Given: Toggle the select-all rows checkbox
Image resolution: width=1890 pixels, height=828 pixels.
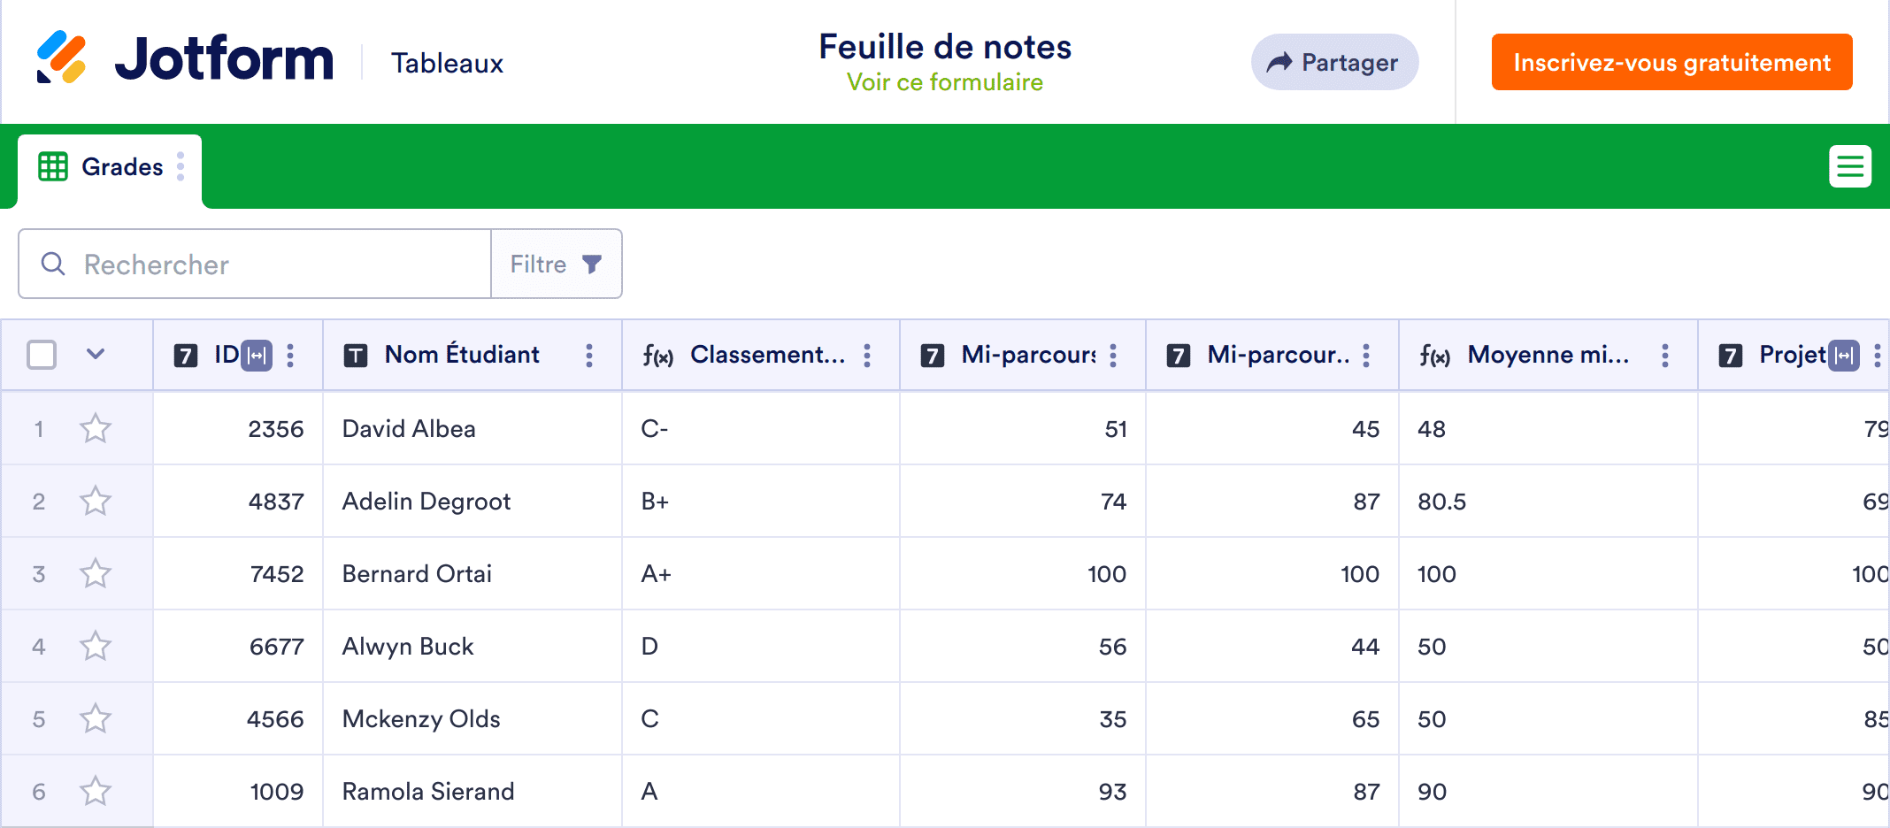Looking at the screenshot, I should coord(42,355).
